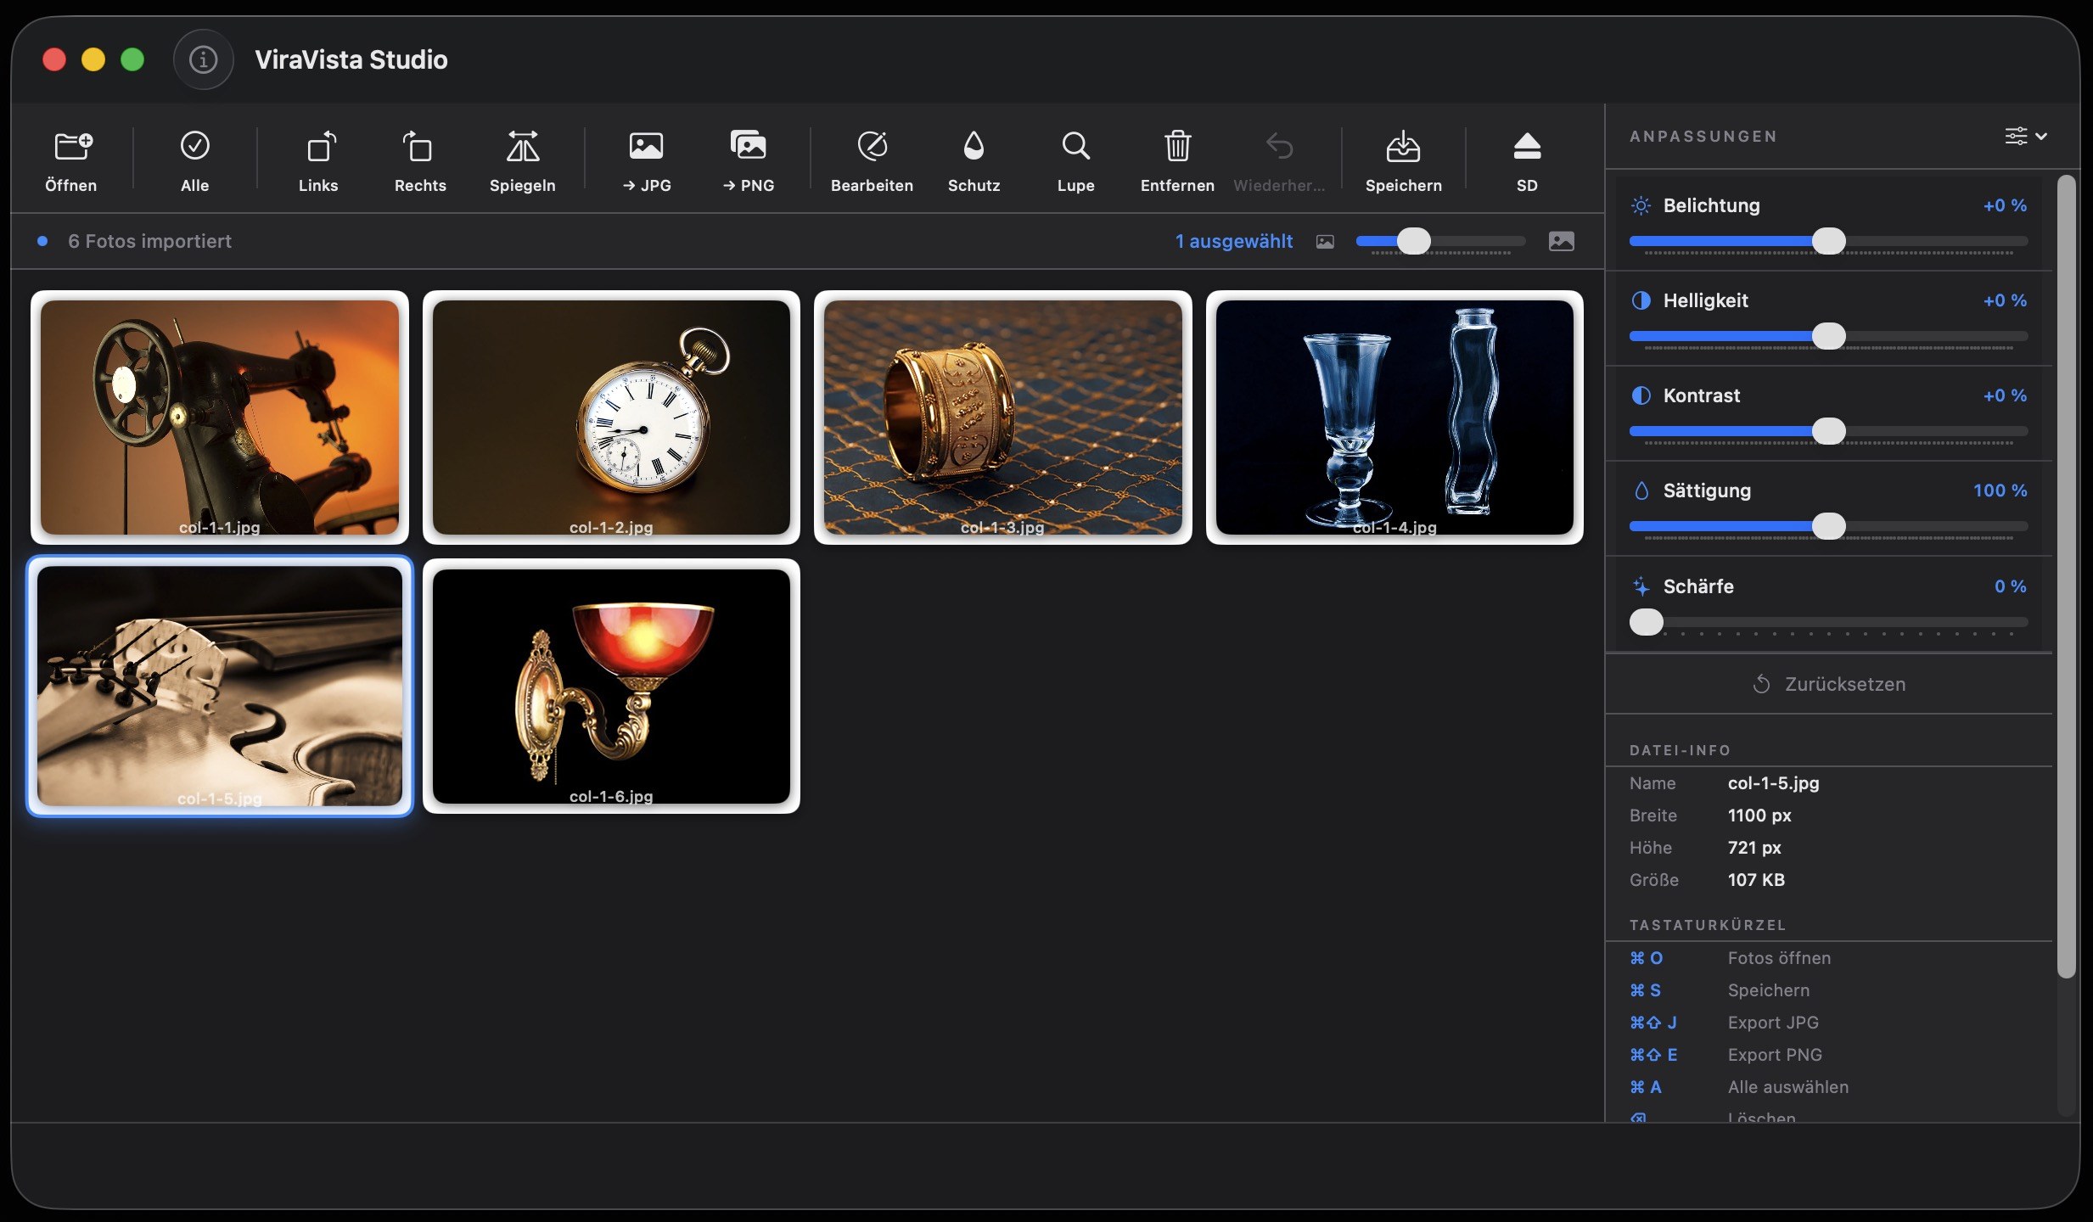
Task: Expand the Anpassungen options dropdown
Action: tap(2026, 136)
